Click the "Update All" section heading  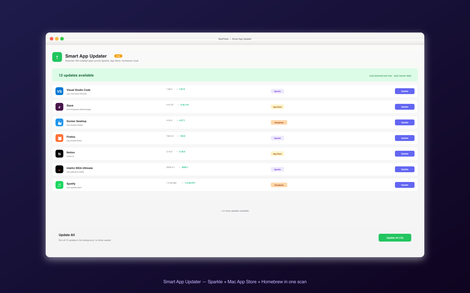tap(67, 235)
